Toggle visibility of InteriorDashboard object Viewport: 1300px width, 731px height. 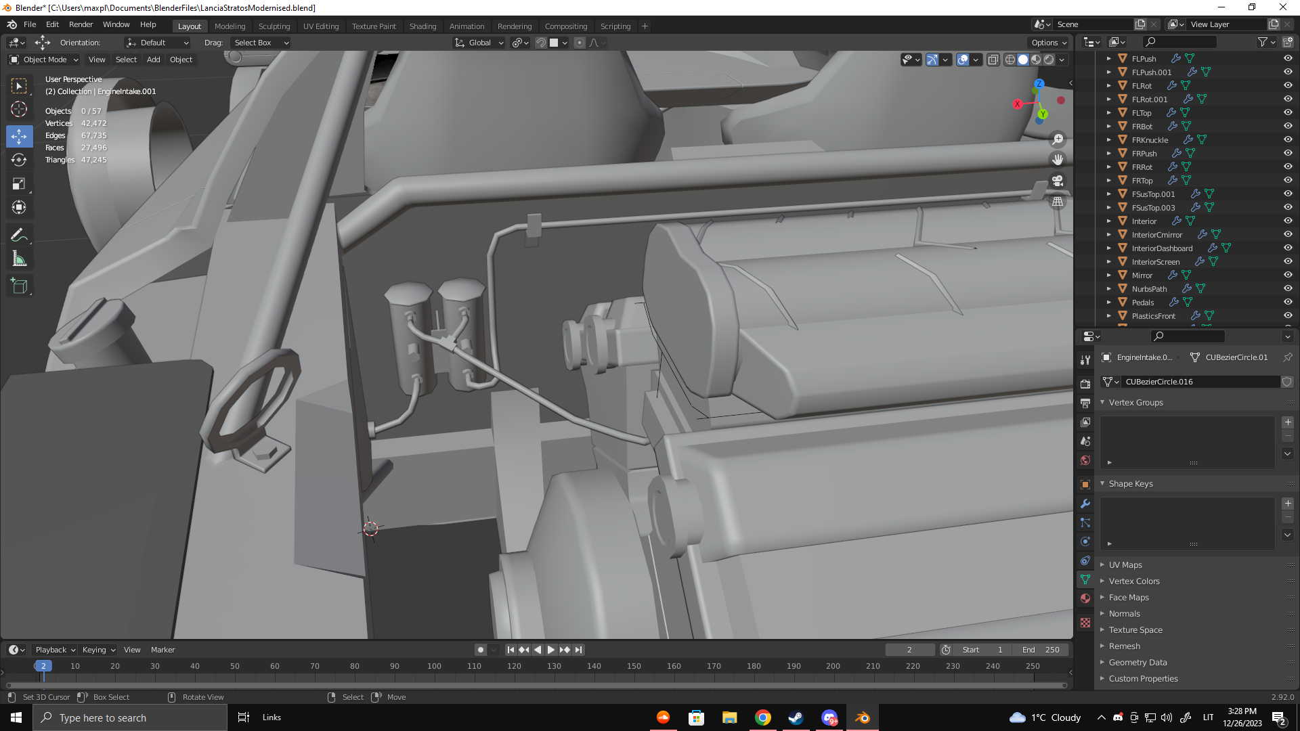click(x=1288, y=248)
